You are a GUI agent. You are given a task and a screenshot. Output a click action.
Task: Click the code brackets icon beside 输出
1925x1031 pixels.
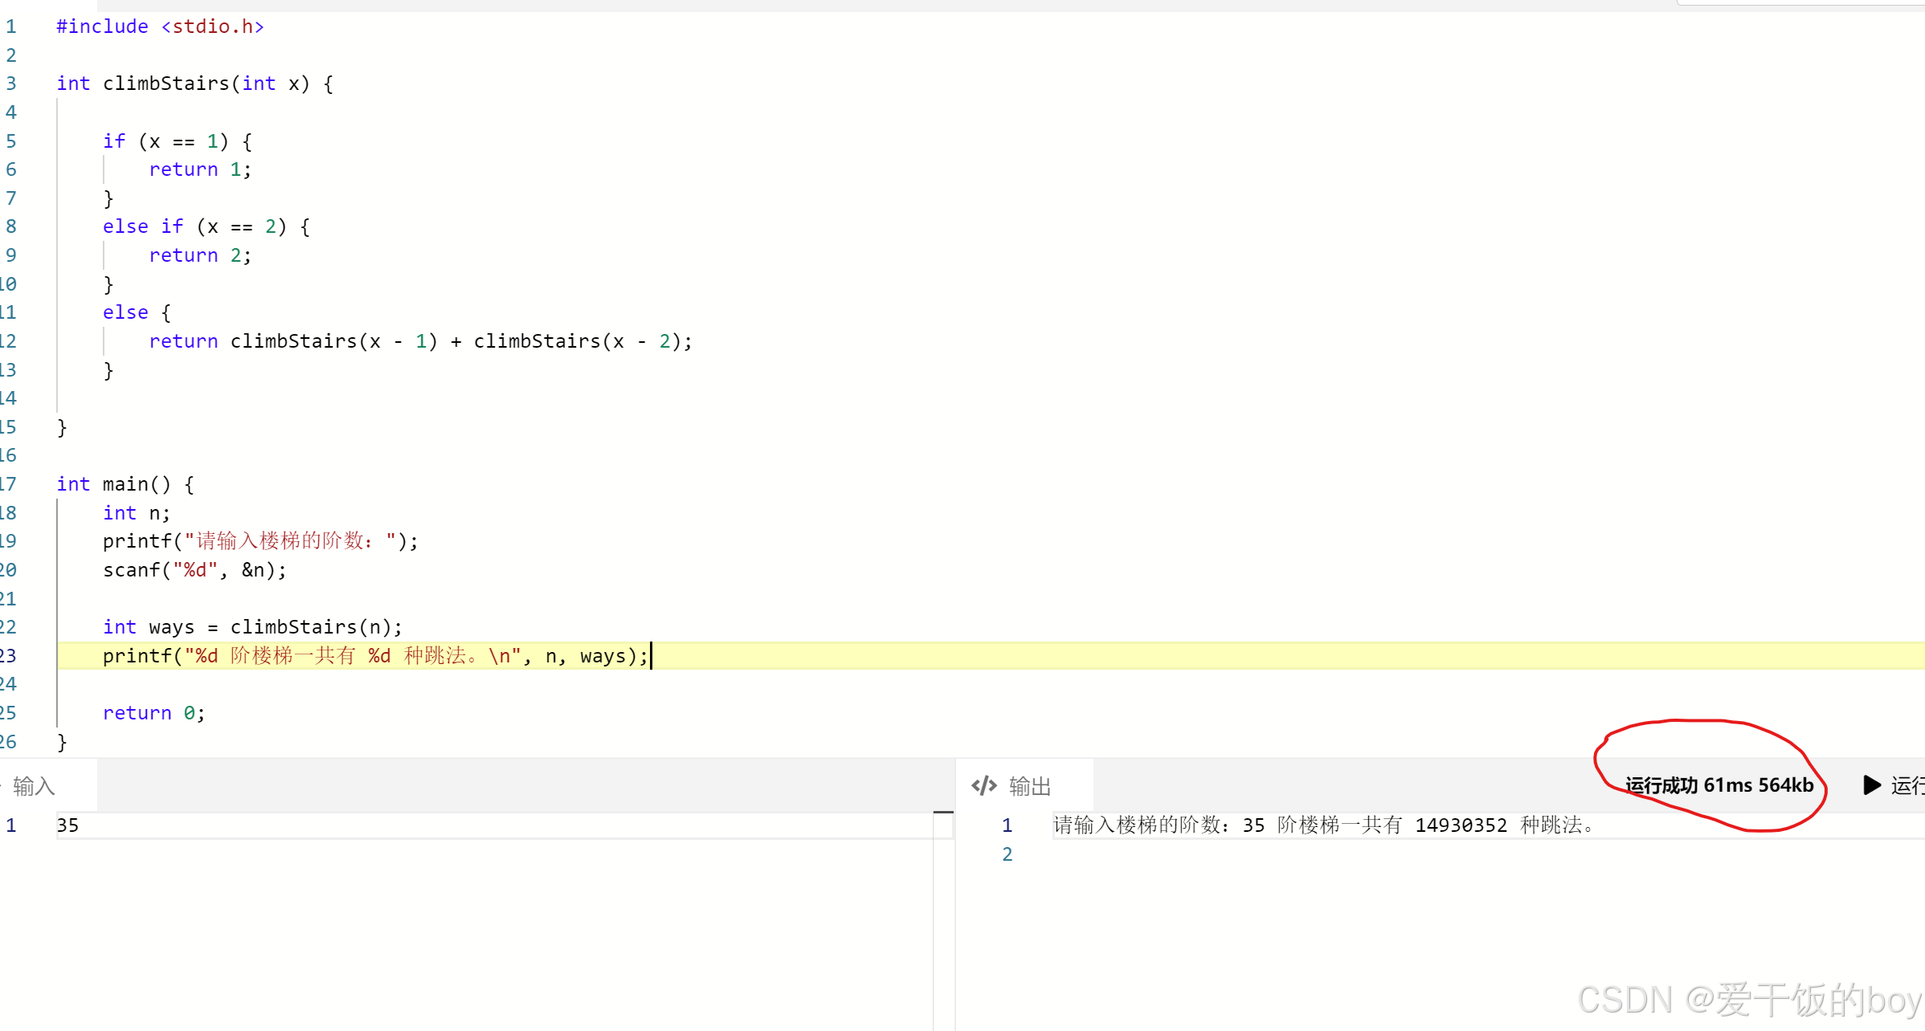point(984,785)
